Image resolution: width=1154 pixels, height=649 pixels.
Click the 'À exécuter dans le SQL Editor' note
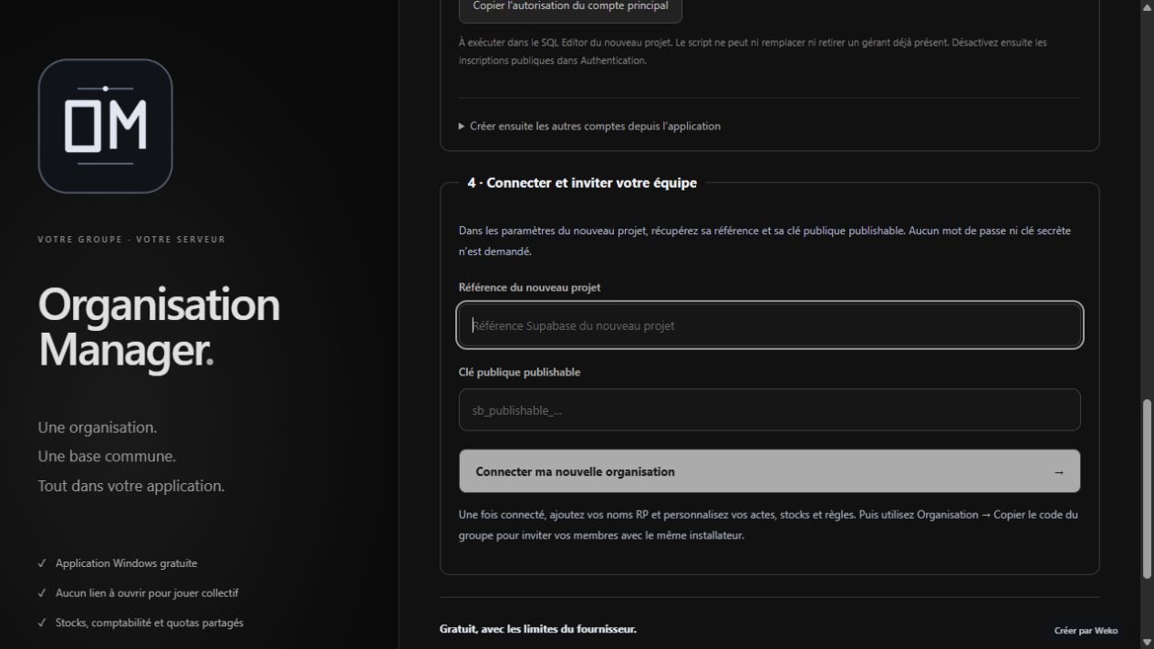click(753, 51)
